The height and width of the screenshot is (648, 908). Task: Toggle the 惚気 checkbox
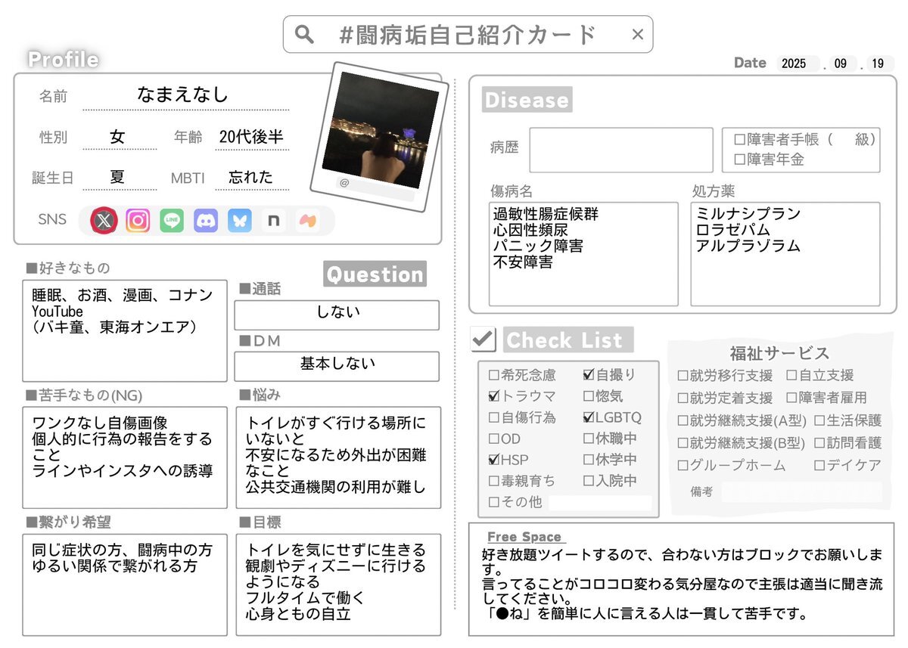589,396
